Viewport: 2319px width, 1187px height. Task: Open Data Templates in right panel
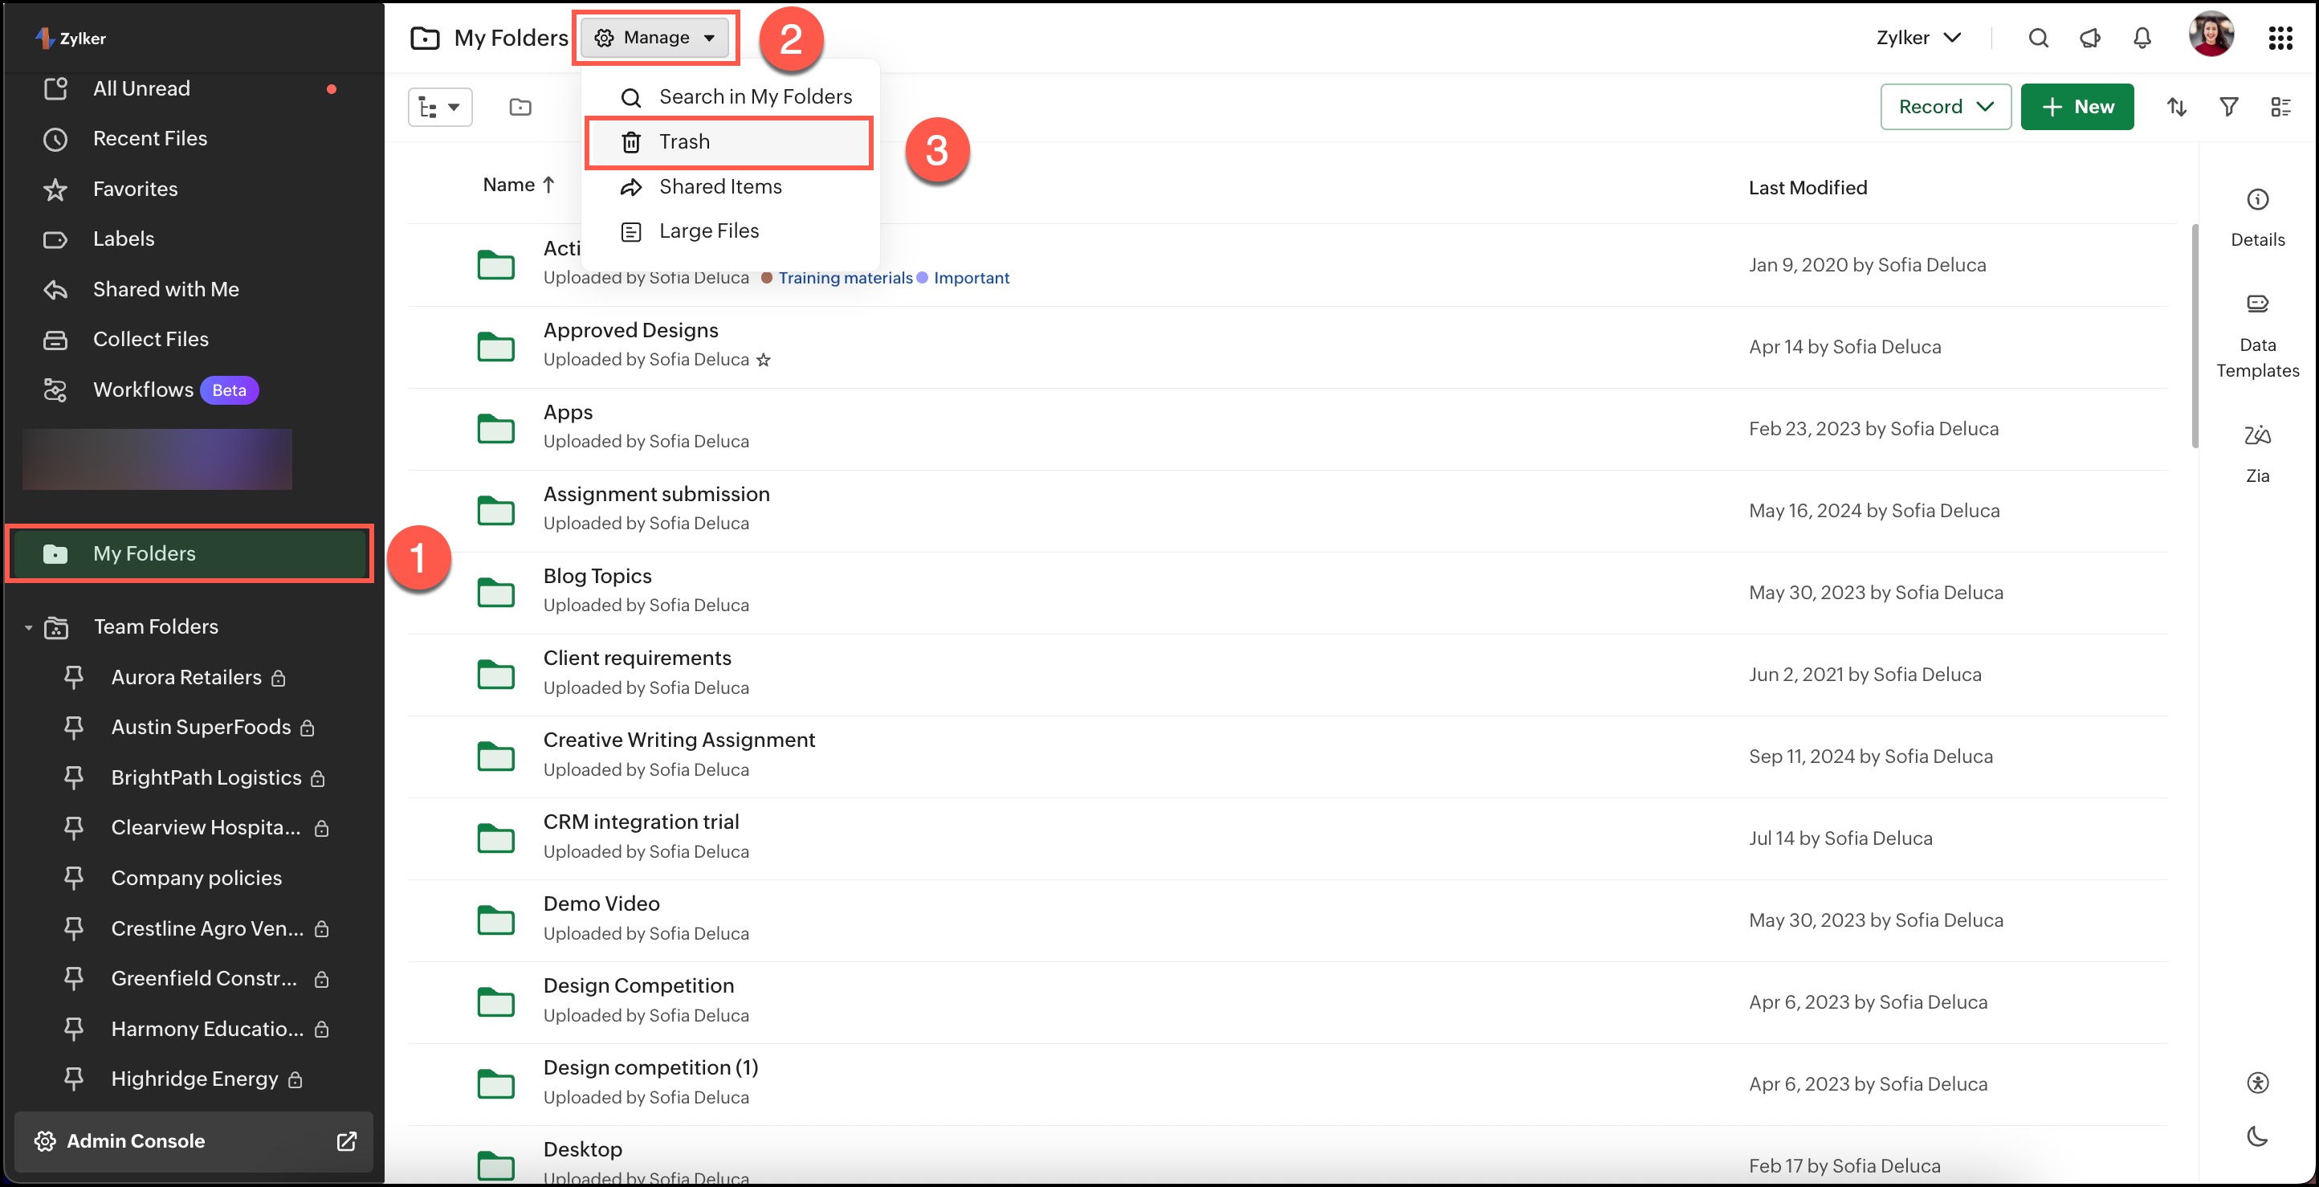(2257, 304)
